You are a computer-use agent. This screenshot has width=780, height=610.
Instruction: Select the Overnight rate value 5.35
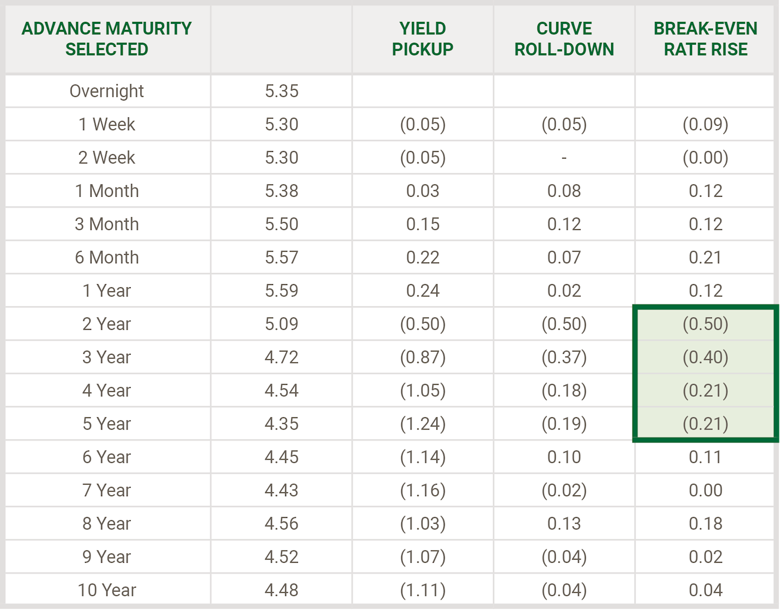[282, 91]
